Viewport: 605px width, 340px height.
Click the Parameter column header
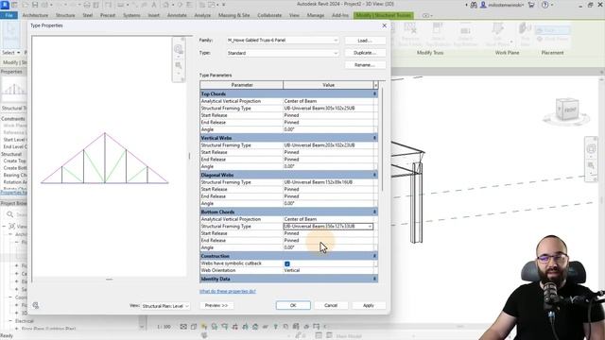pyautogui.click(x=242, y=85)
